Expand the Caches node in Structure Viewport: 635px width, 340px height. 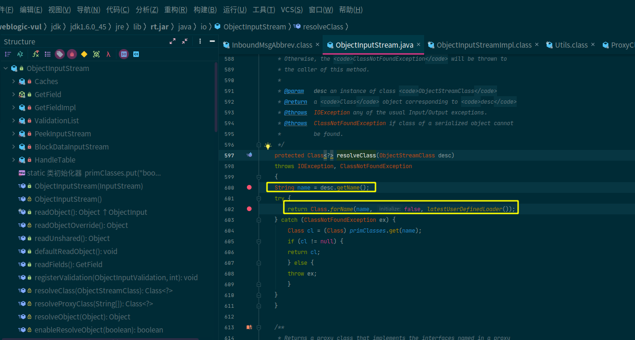[14, 81]
